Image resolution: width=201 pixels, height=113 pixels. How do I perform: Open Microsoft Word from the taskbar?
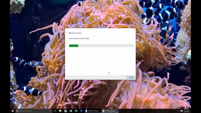(71, 111)
